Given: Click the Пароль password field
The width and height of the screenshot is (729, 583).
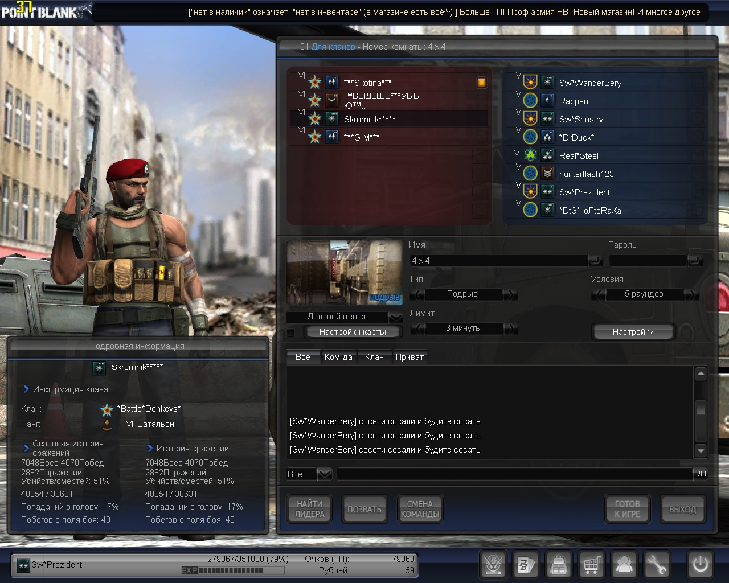Looking at the screenshot, I should click(x=649, y=261).
